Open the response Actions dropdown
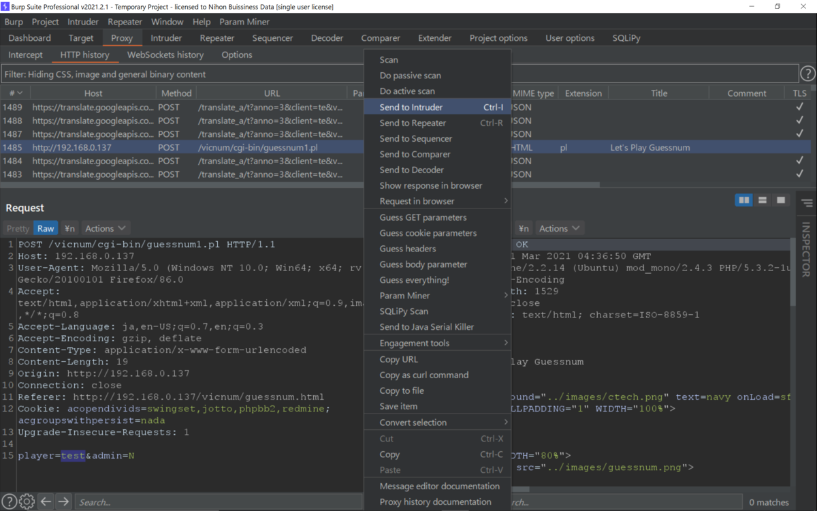This screenshot has height=511, width=817. (x=559, y=228)
